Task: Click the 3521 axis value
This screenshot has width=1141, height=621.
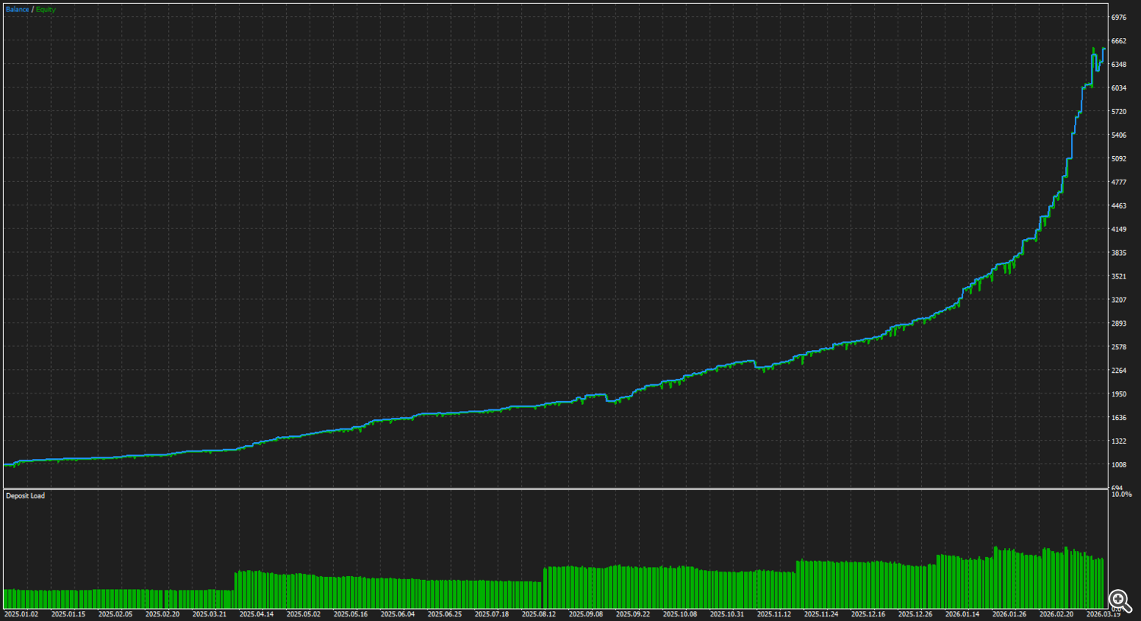Action: coord(1119,277)
